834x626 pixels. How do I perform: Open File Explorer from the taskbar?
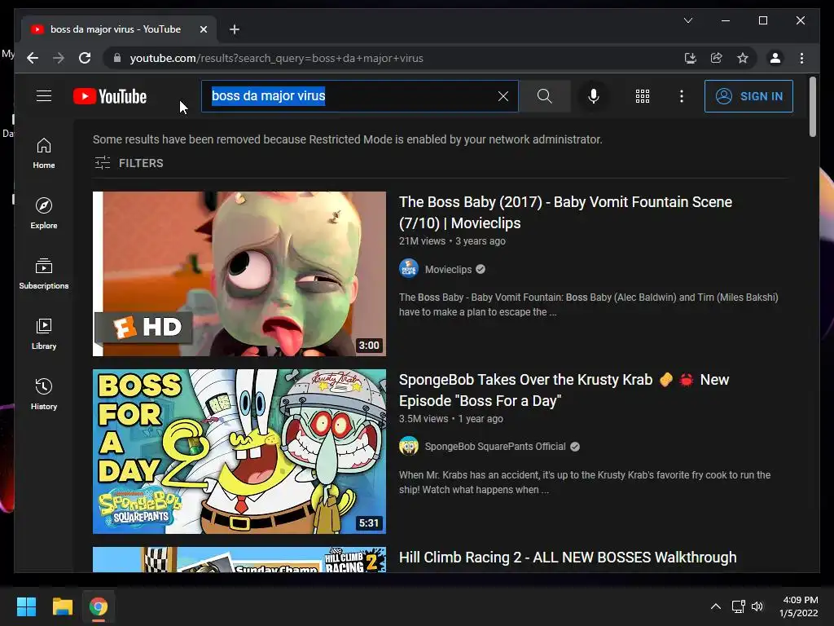tap(62, 606)
